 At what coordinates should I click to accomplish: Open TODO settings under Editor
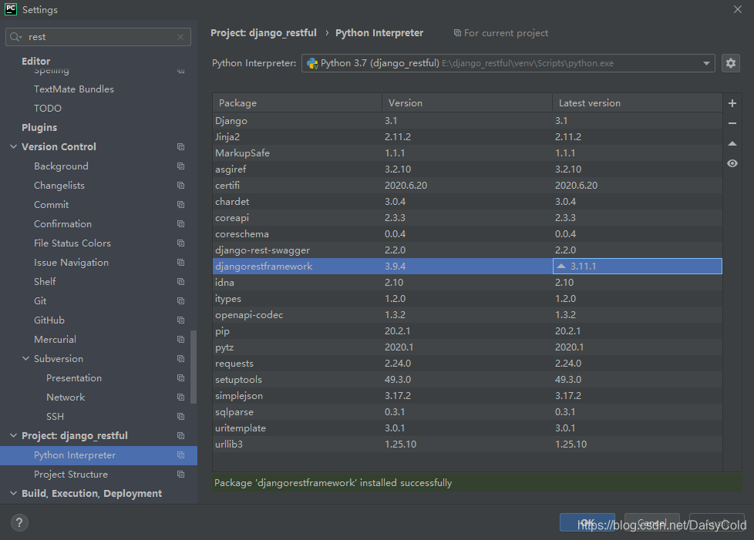pyautogui.click(x=48, y=109)
